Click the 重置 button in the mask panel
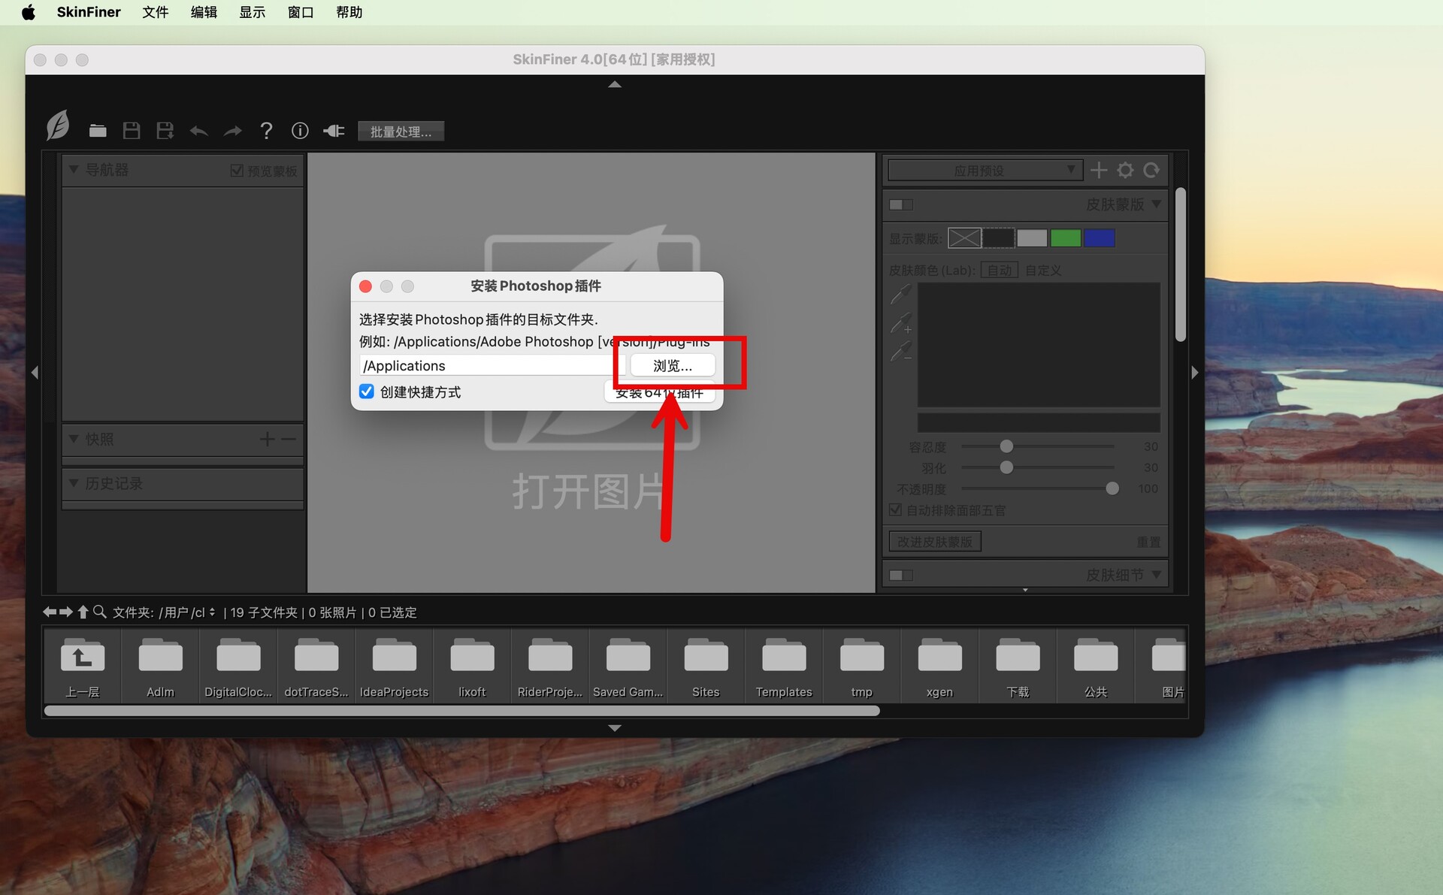The image size is (1443, 895). coord(1148,542)
